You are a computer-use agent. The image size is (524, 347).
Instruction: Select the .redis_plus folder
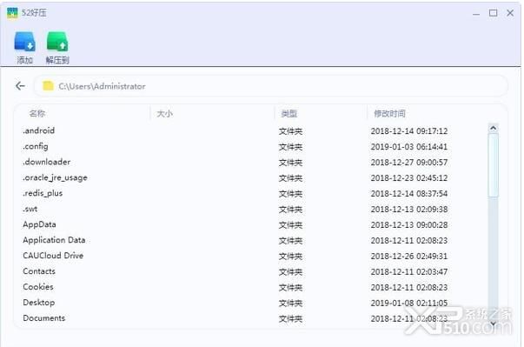pos(43,194)
